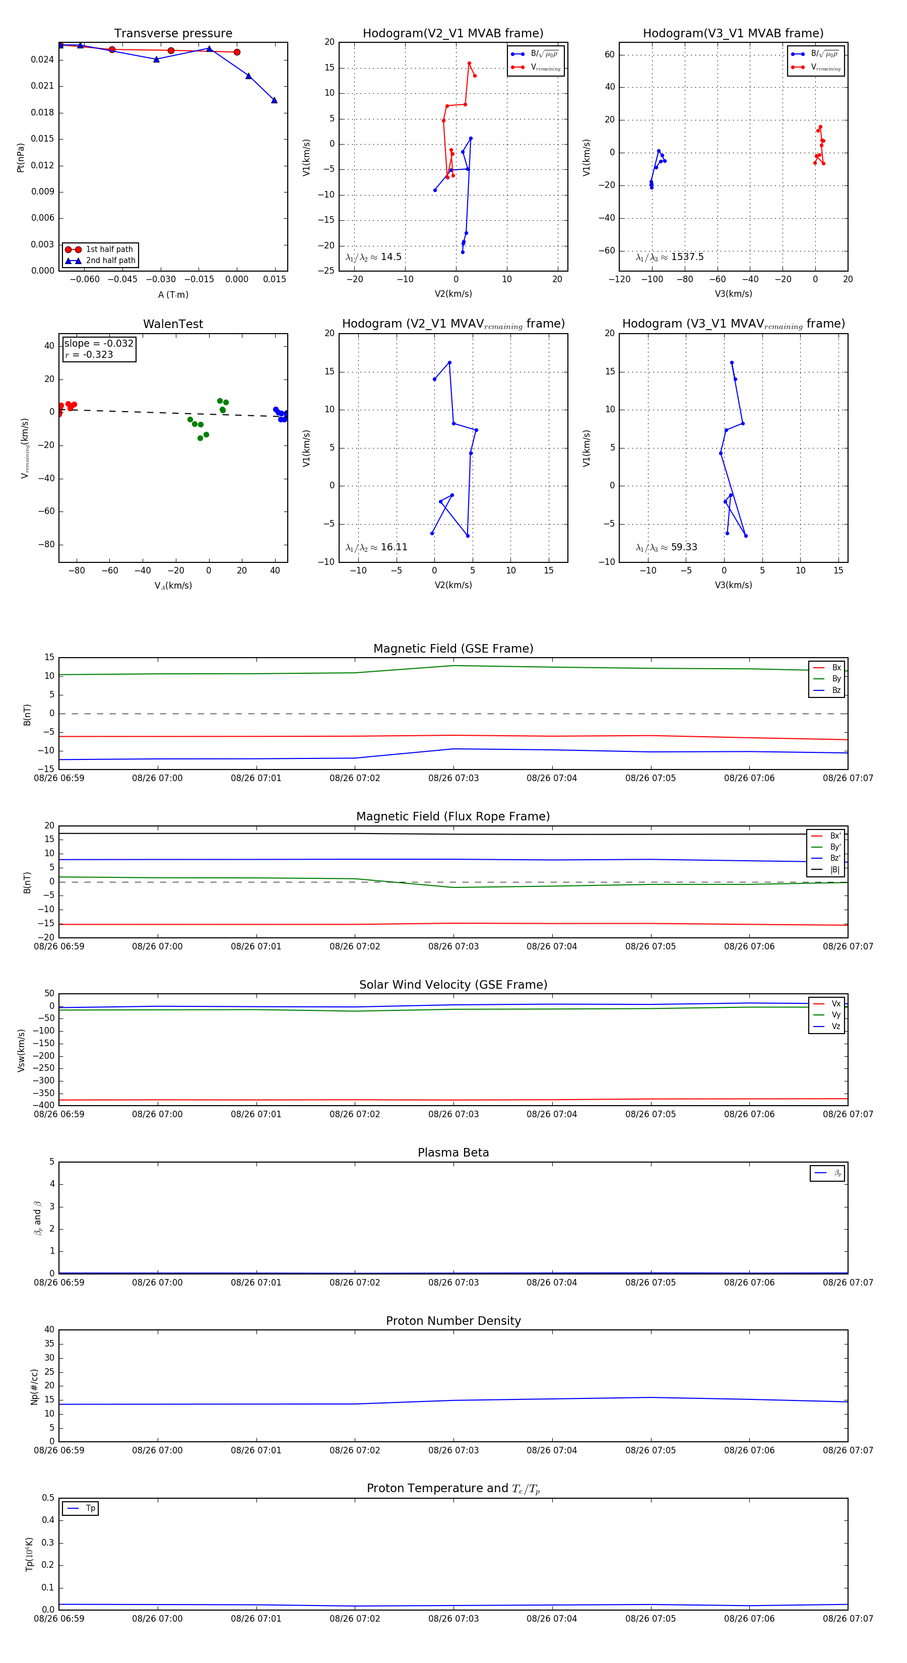
Task: Click the "Hodogram (V3_V1 MVAV remaining frame)" title
Action: [x=733, y=324]
